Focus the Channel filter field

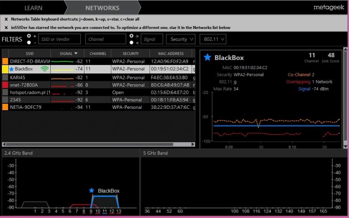106,39
